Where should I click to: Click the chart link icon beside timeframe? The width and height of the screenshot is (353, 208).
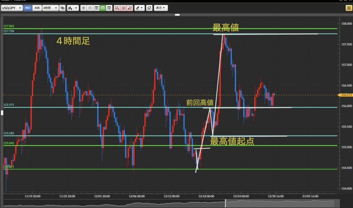[62, 8]
